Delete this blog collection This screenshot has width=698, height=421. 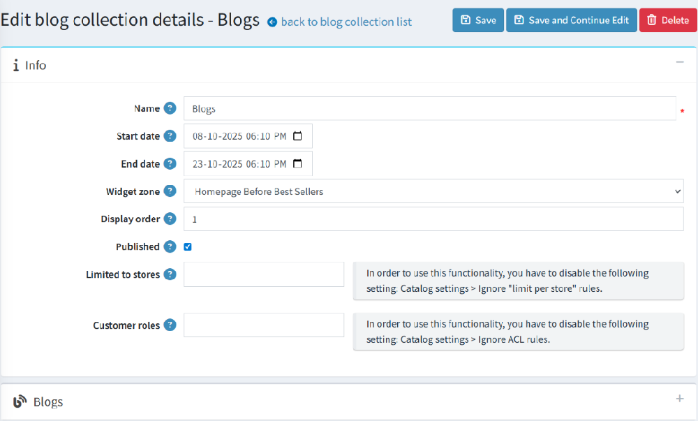point(667,20)
